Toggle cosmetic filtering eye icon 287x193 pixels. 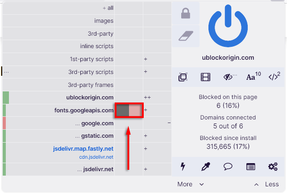tap(229, 77)
